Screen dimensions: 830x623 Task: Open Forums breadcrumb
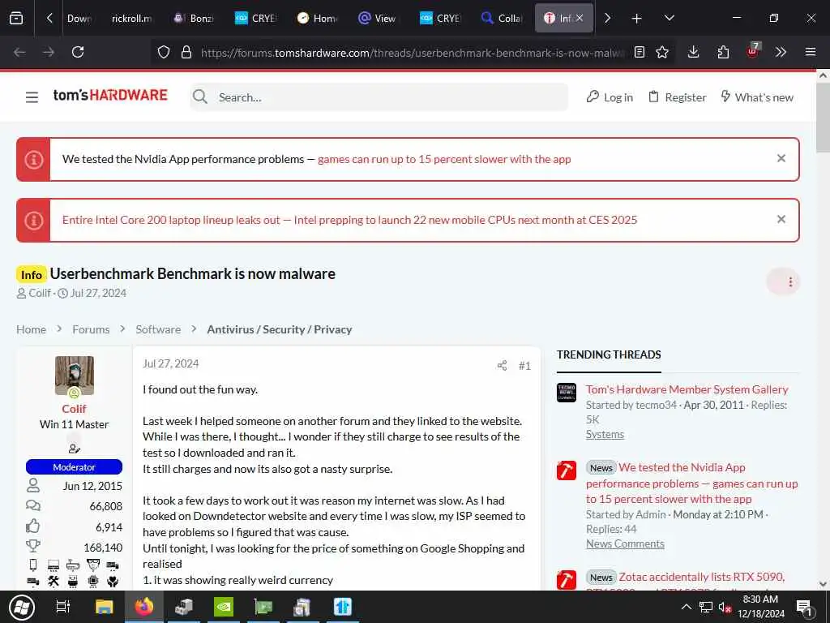(91, 329)
